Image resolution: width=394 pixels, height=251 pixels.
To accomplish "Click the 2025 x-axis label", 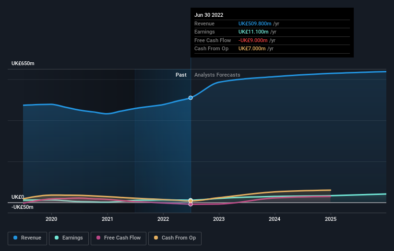I will [331, 219].
